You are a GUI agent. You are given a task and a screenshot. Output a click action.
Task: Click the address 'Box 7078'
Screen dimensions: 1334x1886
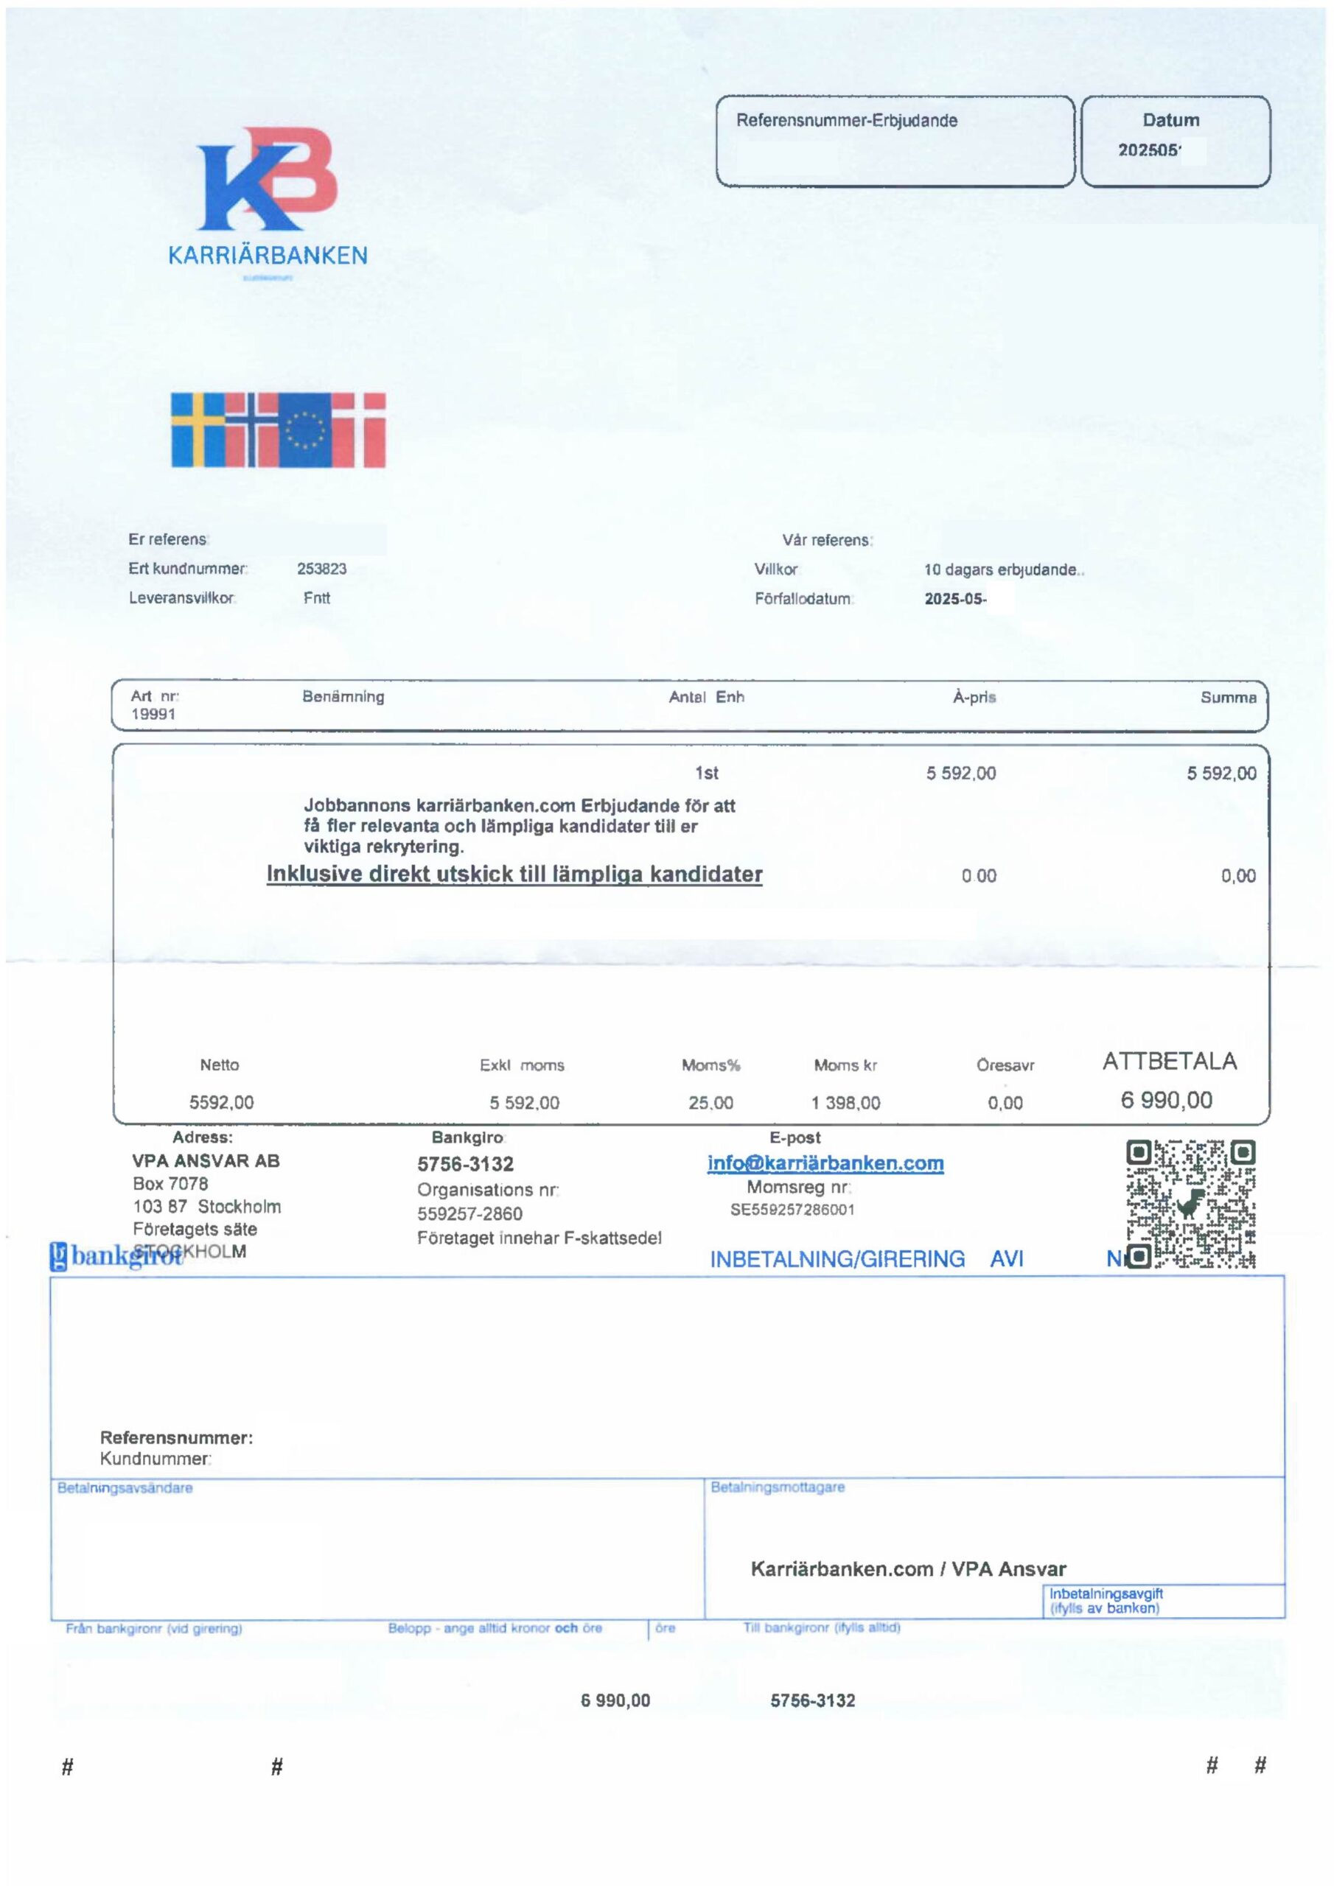[171, 1184]
